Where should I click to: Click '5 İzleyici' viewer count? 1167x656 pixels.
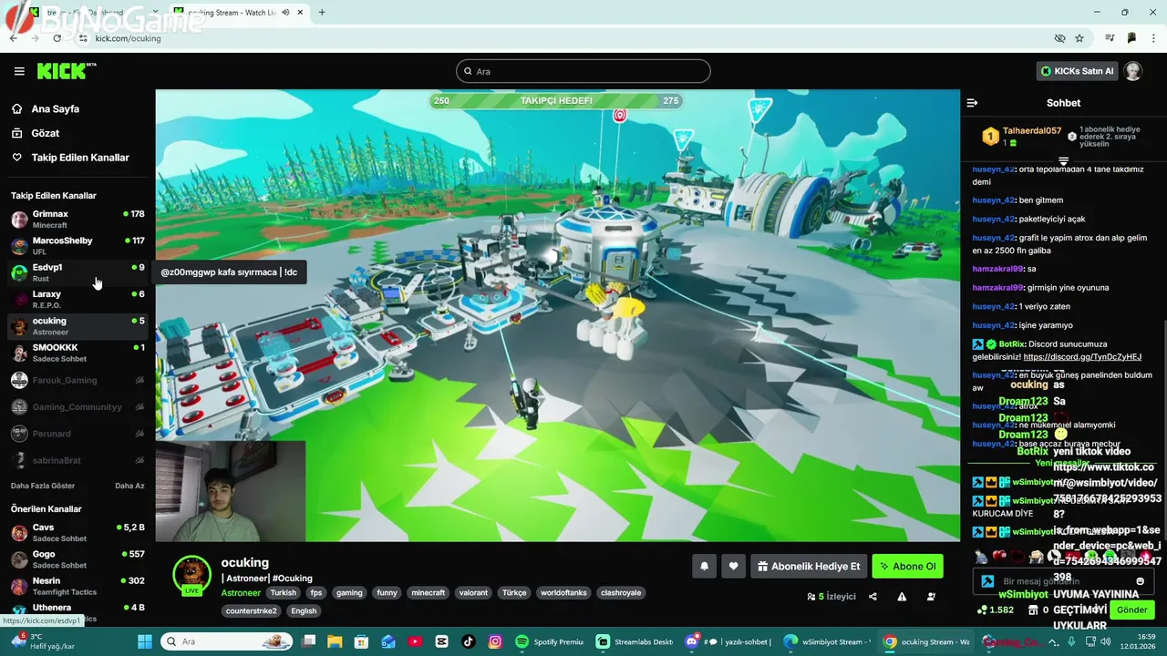[831, 597]
